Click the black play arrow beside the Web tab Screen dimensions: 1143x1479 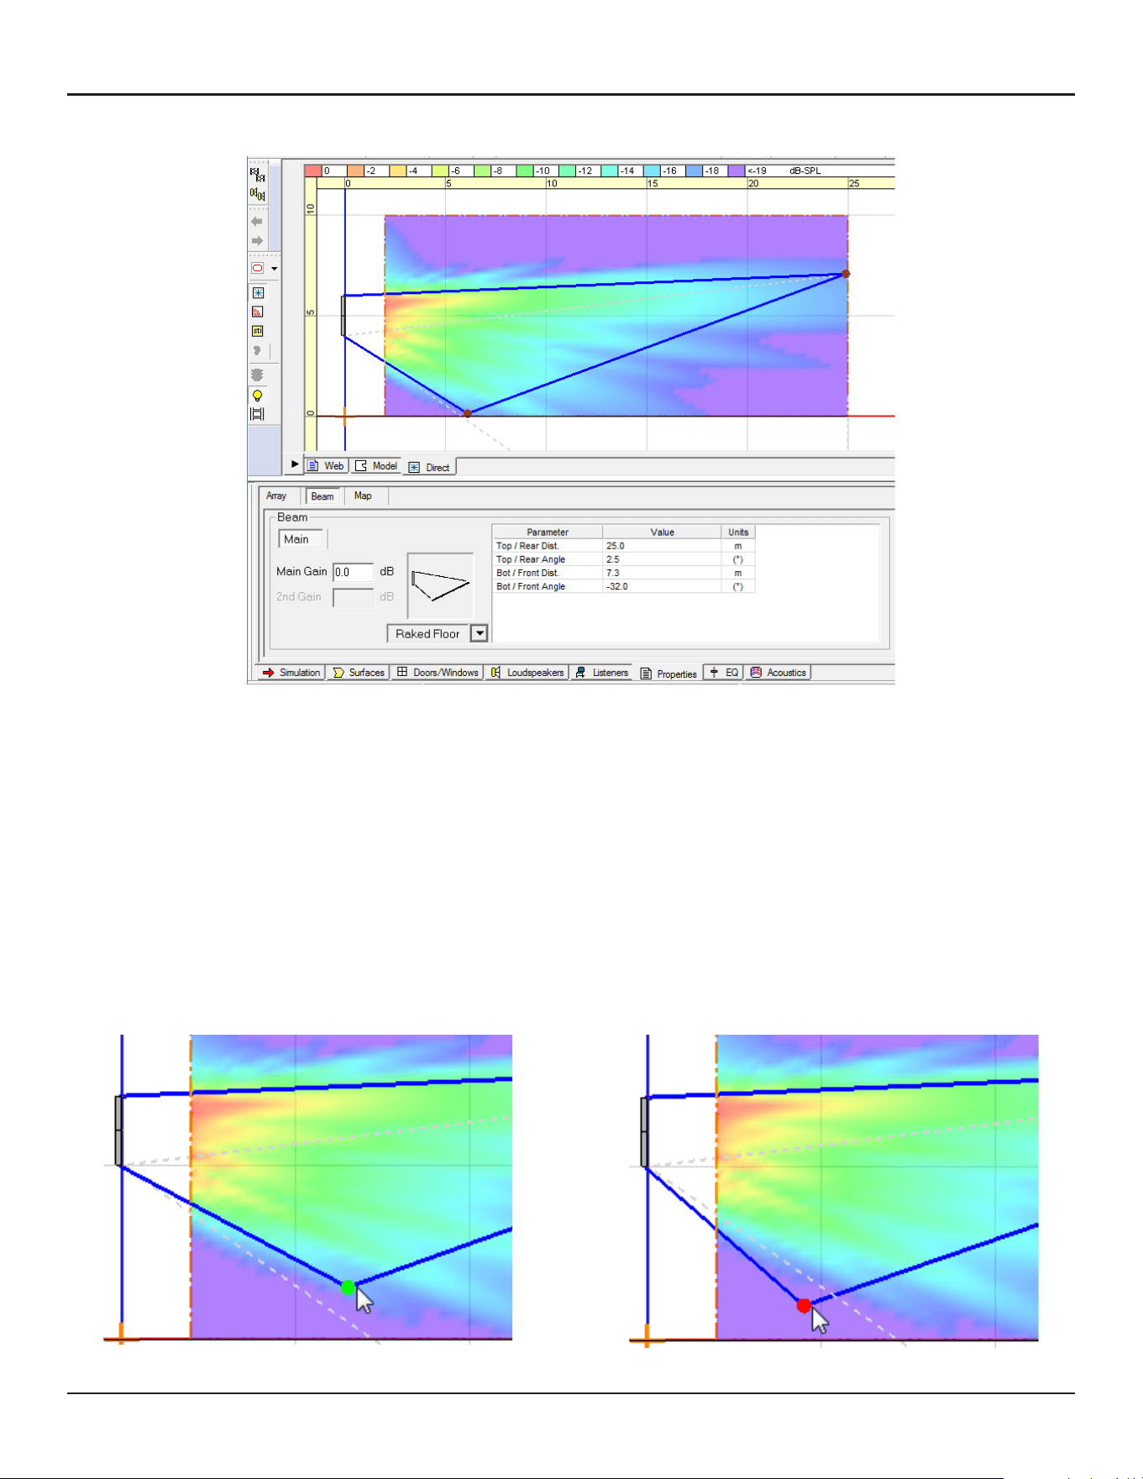tap(295, 464)
